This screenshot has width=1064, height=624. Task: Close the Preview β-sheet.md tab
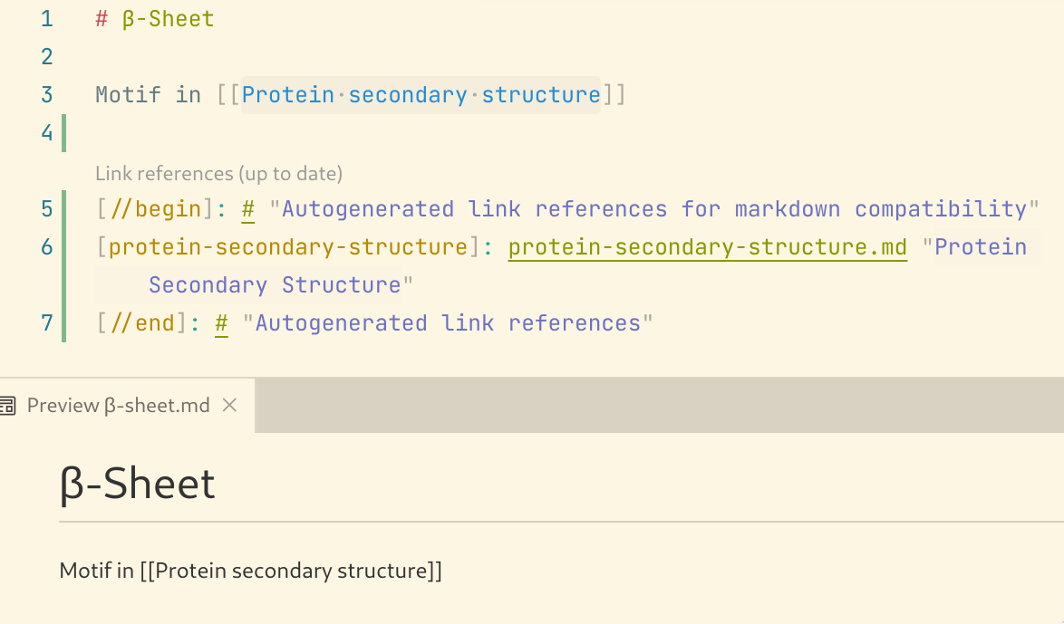(x=230, y=406)
